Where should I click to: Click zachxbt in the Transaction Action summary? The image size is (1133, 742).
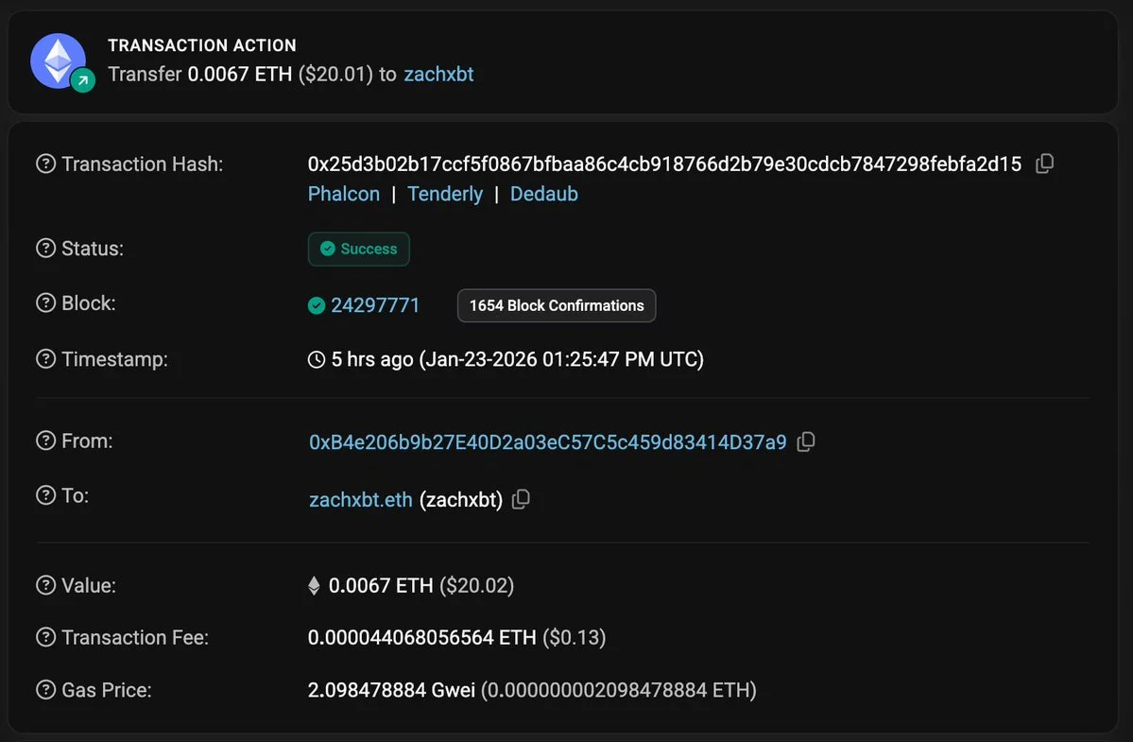coord(438,74)
